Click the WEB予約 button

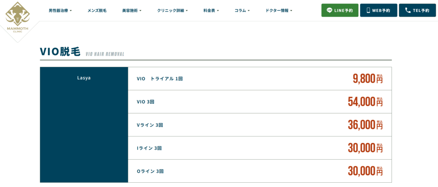click(x=379, y=10)
